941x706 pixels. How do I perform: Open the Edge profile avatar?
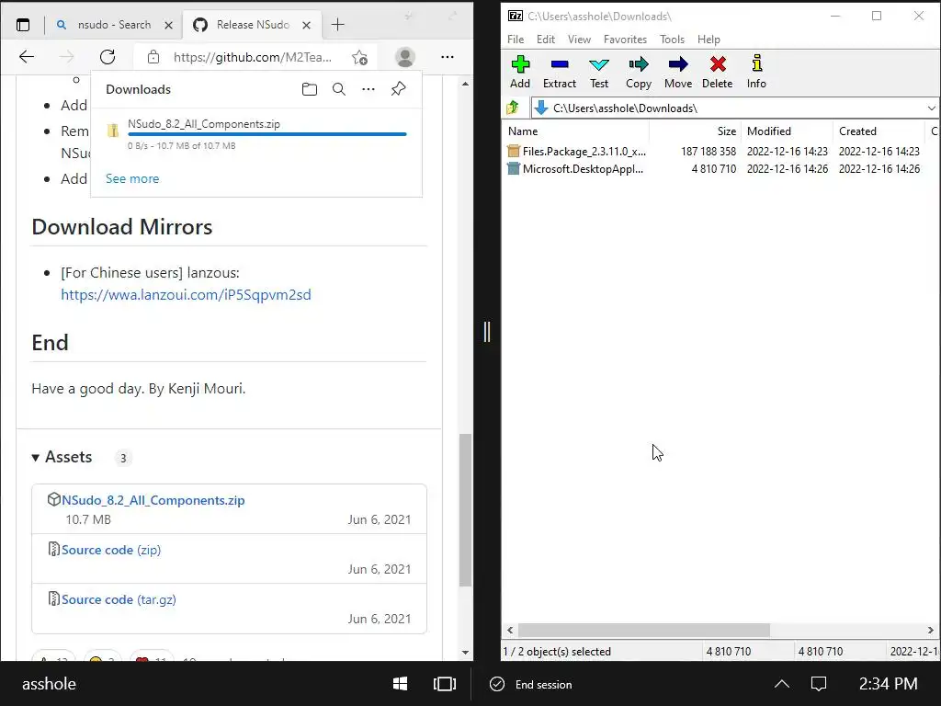pyautogui.click(x=405, y=57)
